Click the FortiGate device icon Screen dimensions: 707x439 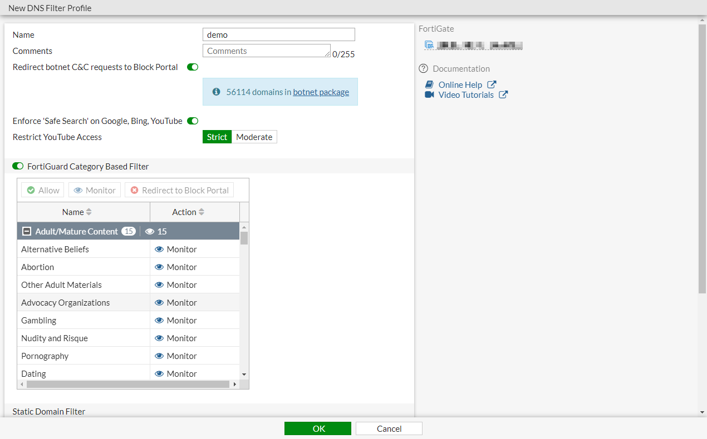point(429,46)
